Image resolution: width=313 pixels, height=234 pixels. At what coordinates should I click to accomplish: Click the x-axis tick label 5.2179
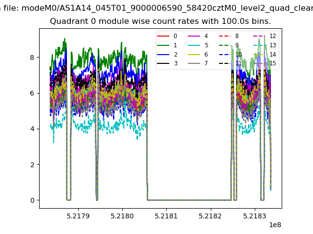[x=78, y=216]
